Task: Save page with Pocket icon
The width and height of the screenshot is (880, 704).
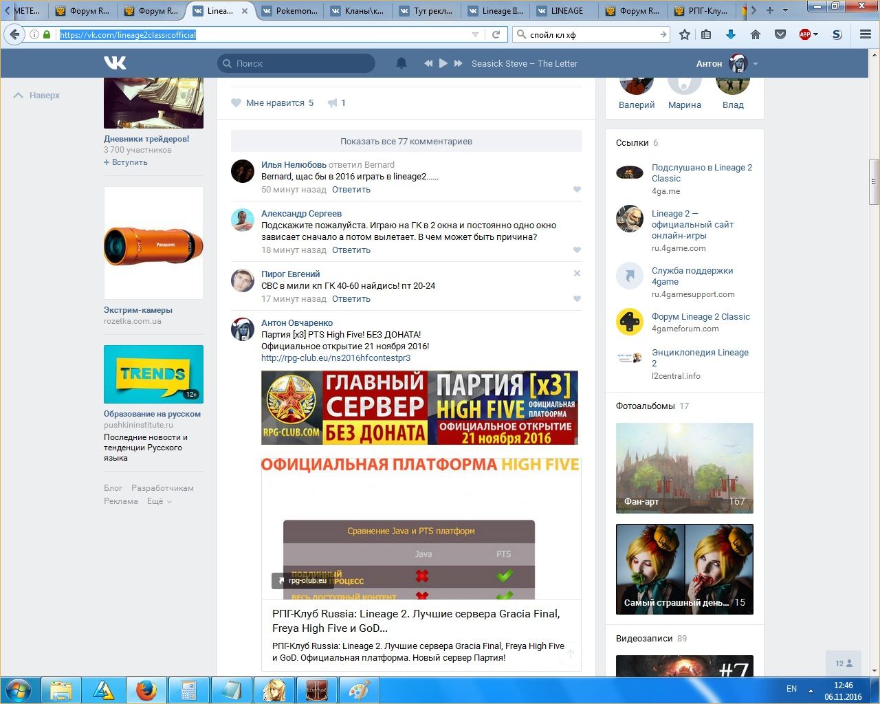Action: point(780,34)
